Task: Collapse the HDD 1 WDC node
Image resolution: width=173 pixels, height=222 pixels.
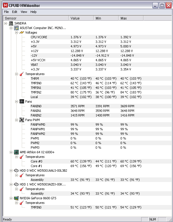Action: pos(11,185)
